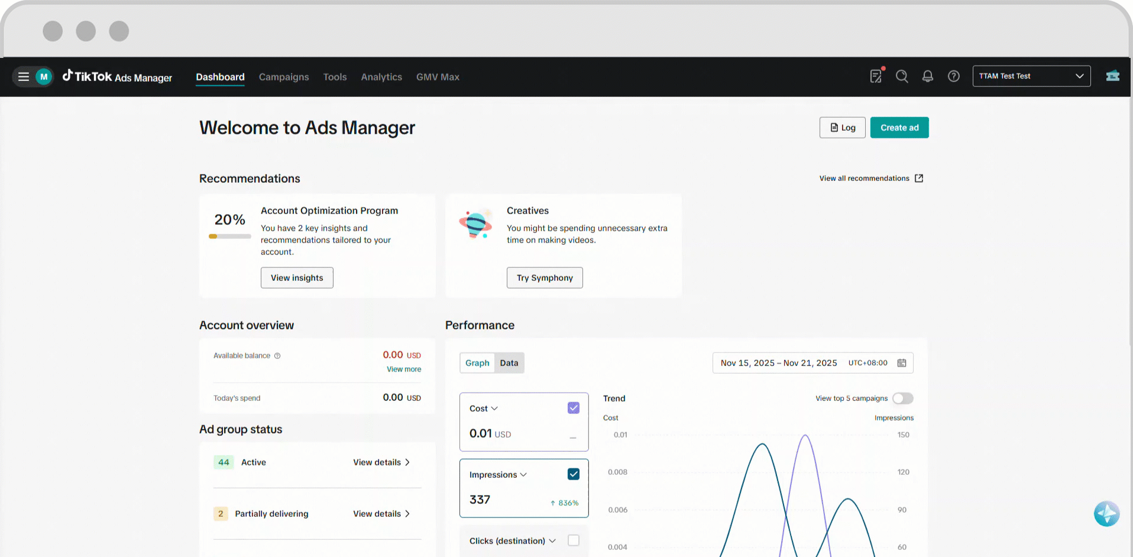
Task: Open View all recommendations
Action: point(864,178)
